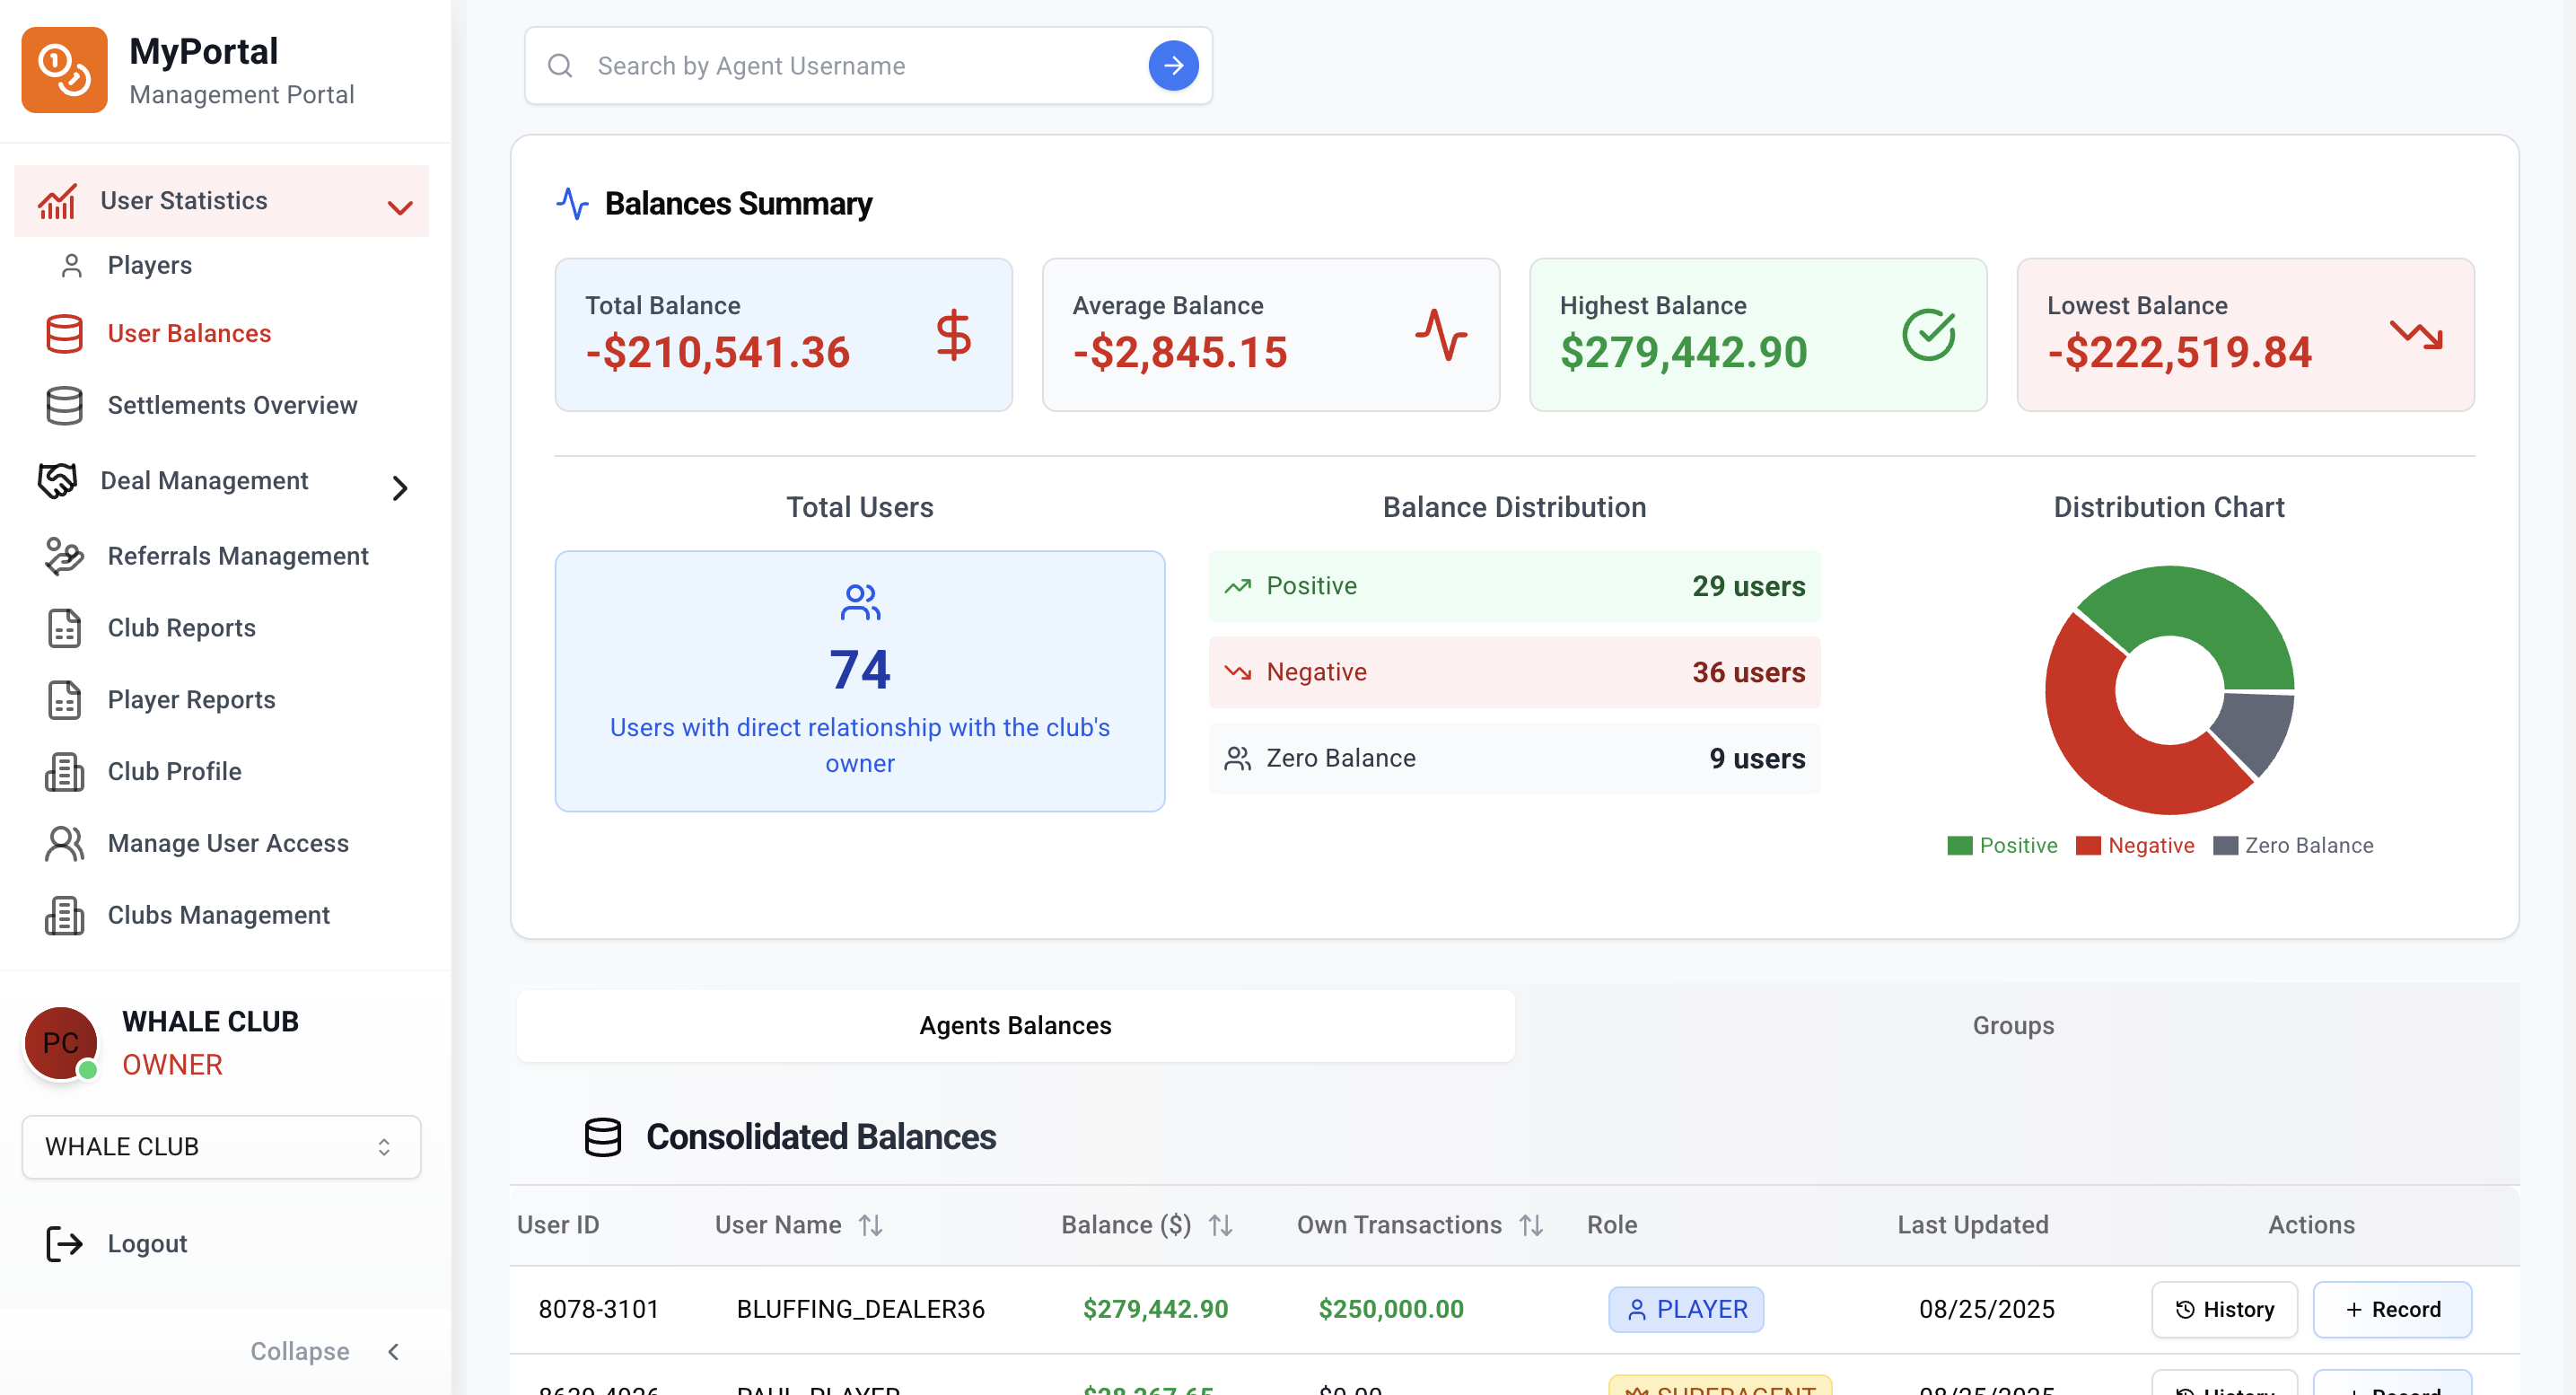The width and height of the screenshot is (2576, 1395).
Task: Collapse the sidebar with the chevron
Action: (394, 1352)
